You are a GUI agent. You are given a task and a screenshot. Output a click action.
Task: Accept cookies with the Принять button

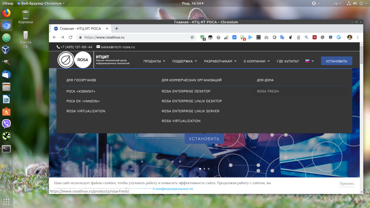click(x=347, y=183)
